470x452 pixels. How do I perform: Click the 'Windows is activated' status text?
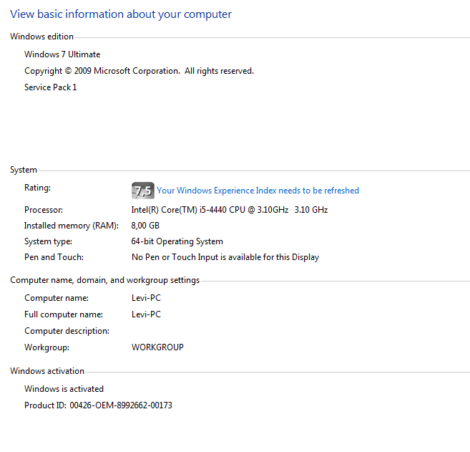click(x=64, y=389)
